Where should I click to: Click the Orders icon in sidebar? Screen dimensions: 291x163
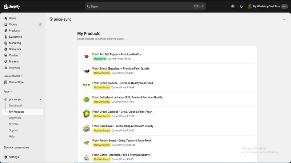click(6, 24)
